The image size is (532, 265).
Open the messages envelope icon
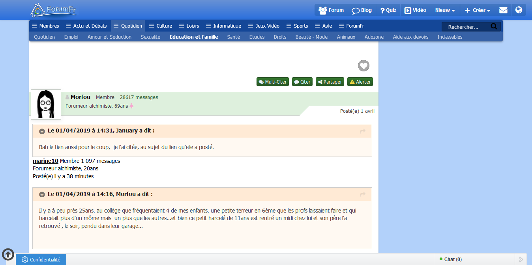503,10
